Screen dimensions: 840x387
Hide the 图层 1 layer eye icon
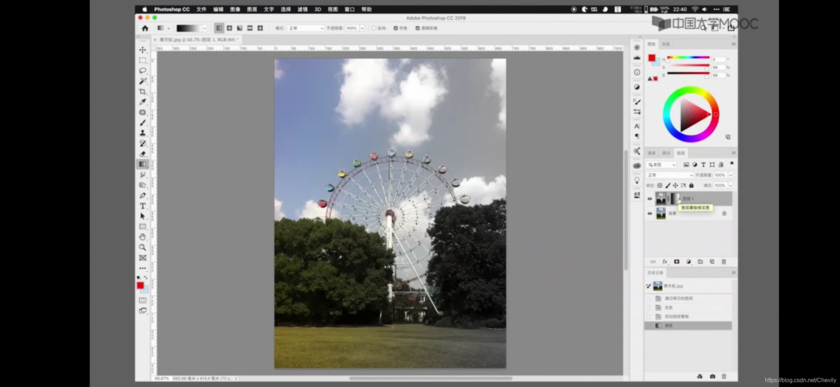pyautogui.click(x=650, y=199)
